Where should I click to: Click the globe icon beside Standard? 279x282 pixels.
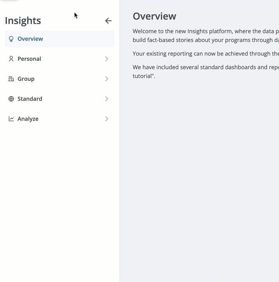(11, 99)
